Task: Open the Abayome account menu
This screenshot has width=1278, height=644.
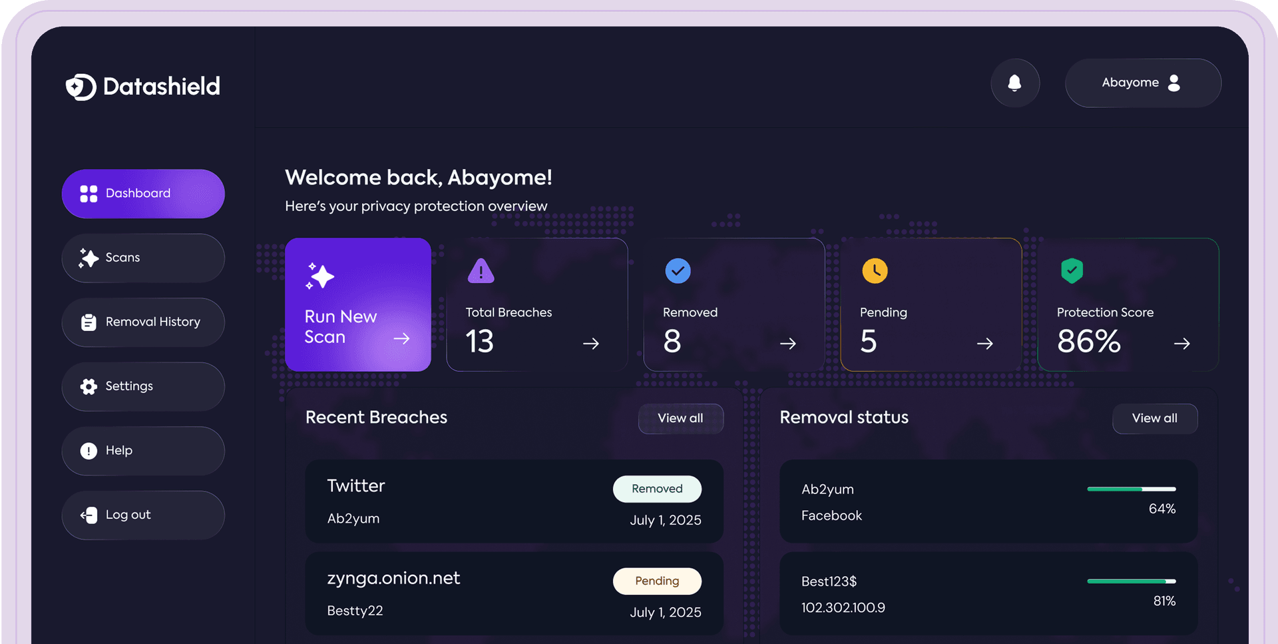Action: tap(1142, 83)
